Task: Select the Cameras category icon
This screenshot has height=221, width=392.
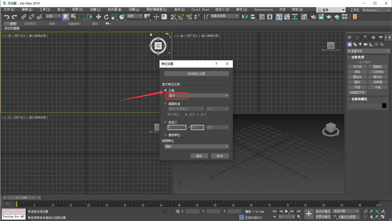Action: pyautogui.click(x=365, y=44)
